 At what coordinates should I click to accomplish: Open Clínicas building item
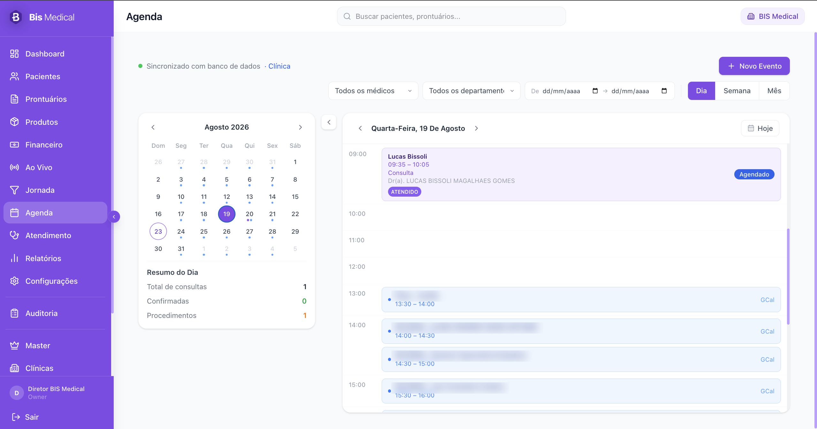point(55,368)
